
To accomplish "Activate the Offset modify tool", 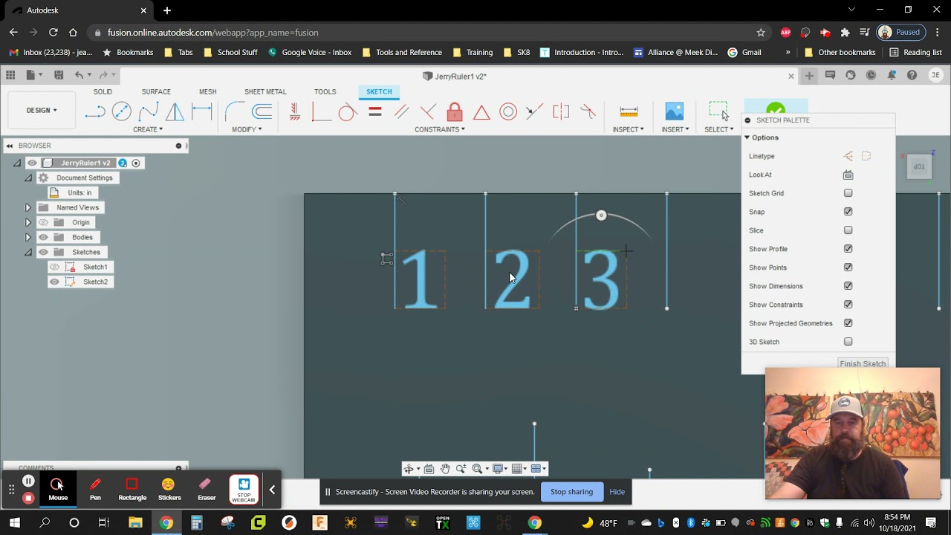I will tap(262, 112).
